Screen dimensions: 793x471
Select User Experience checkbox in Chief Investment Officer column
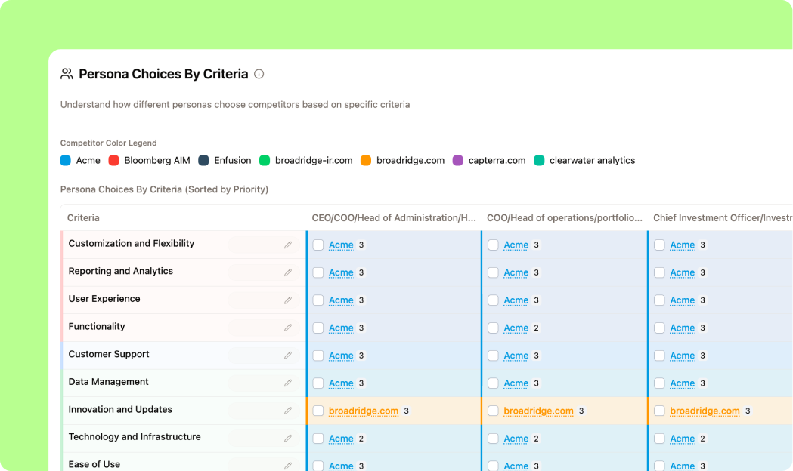coord(659,300)
